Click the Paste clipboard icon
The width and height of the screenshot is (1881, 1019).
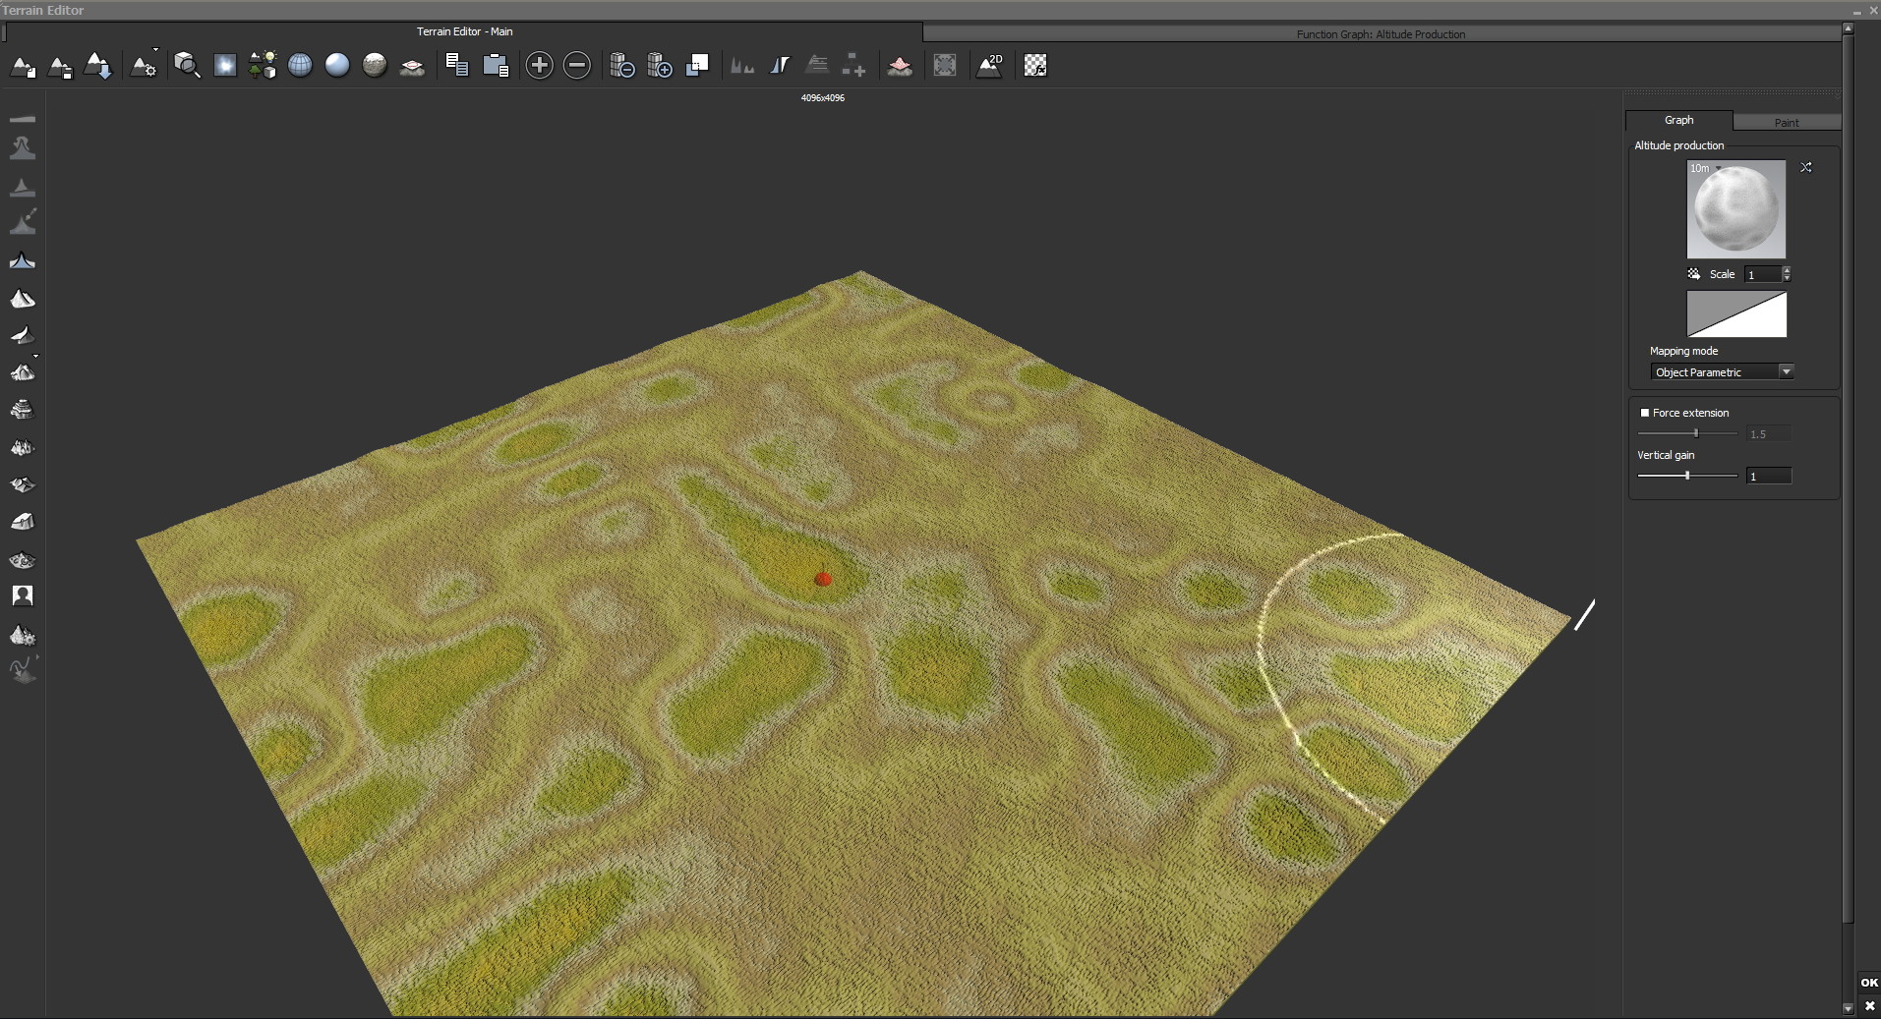[497, 66]
